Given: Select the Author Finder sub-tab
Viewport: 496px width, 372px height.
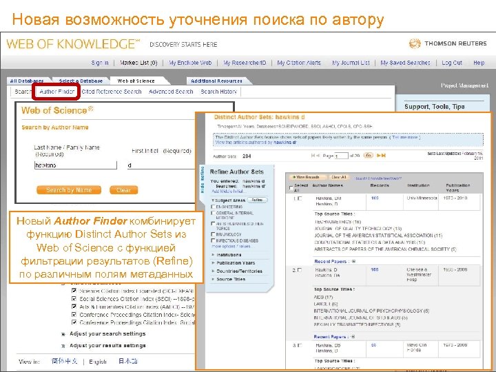Looking at the screenshot, I should click(57, 92).
